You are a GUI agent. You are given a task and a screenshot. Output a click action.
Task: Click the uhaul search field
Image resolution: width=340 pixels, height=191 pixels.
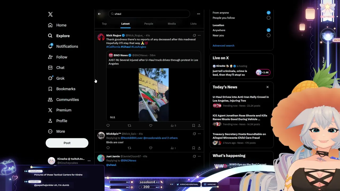pos(149,14)
